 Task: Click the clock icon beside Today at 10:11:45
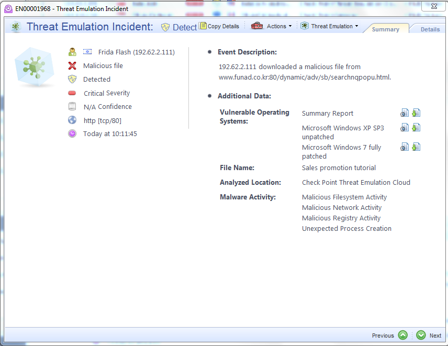pyautogui.click(x=72, y=133)
